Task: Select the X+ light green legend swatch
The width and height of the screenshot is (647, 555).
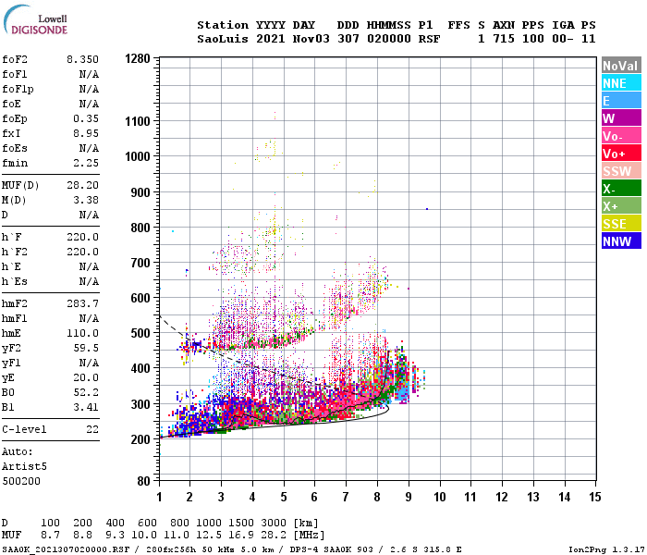Action: click(x=621, y=206)
